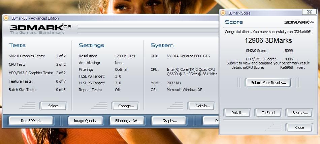
Task: Open test selection with Select button
Action: point(53,106)
